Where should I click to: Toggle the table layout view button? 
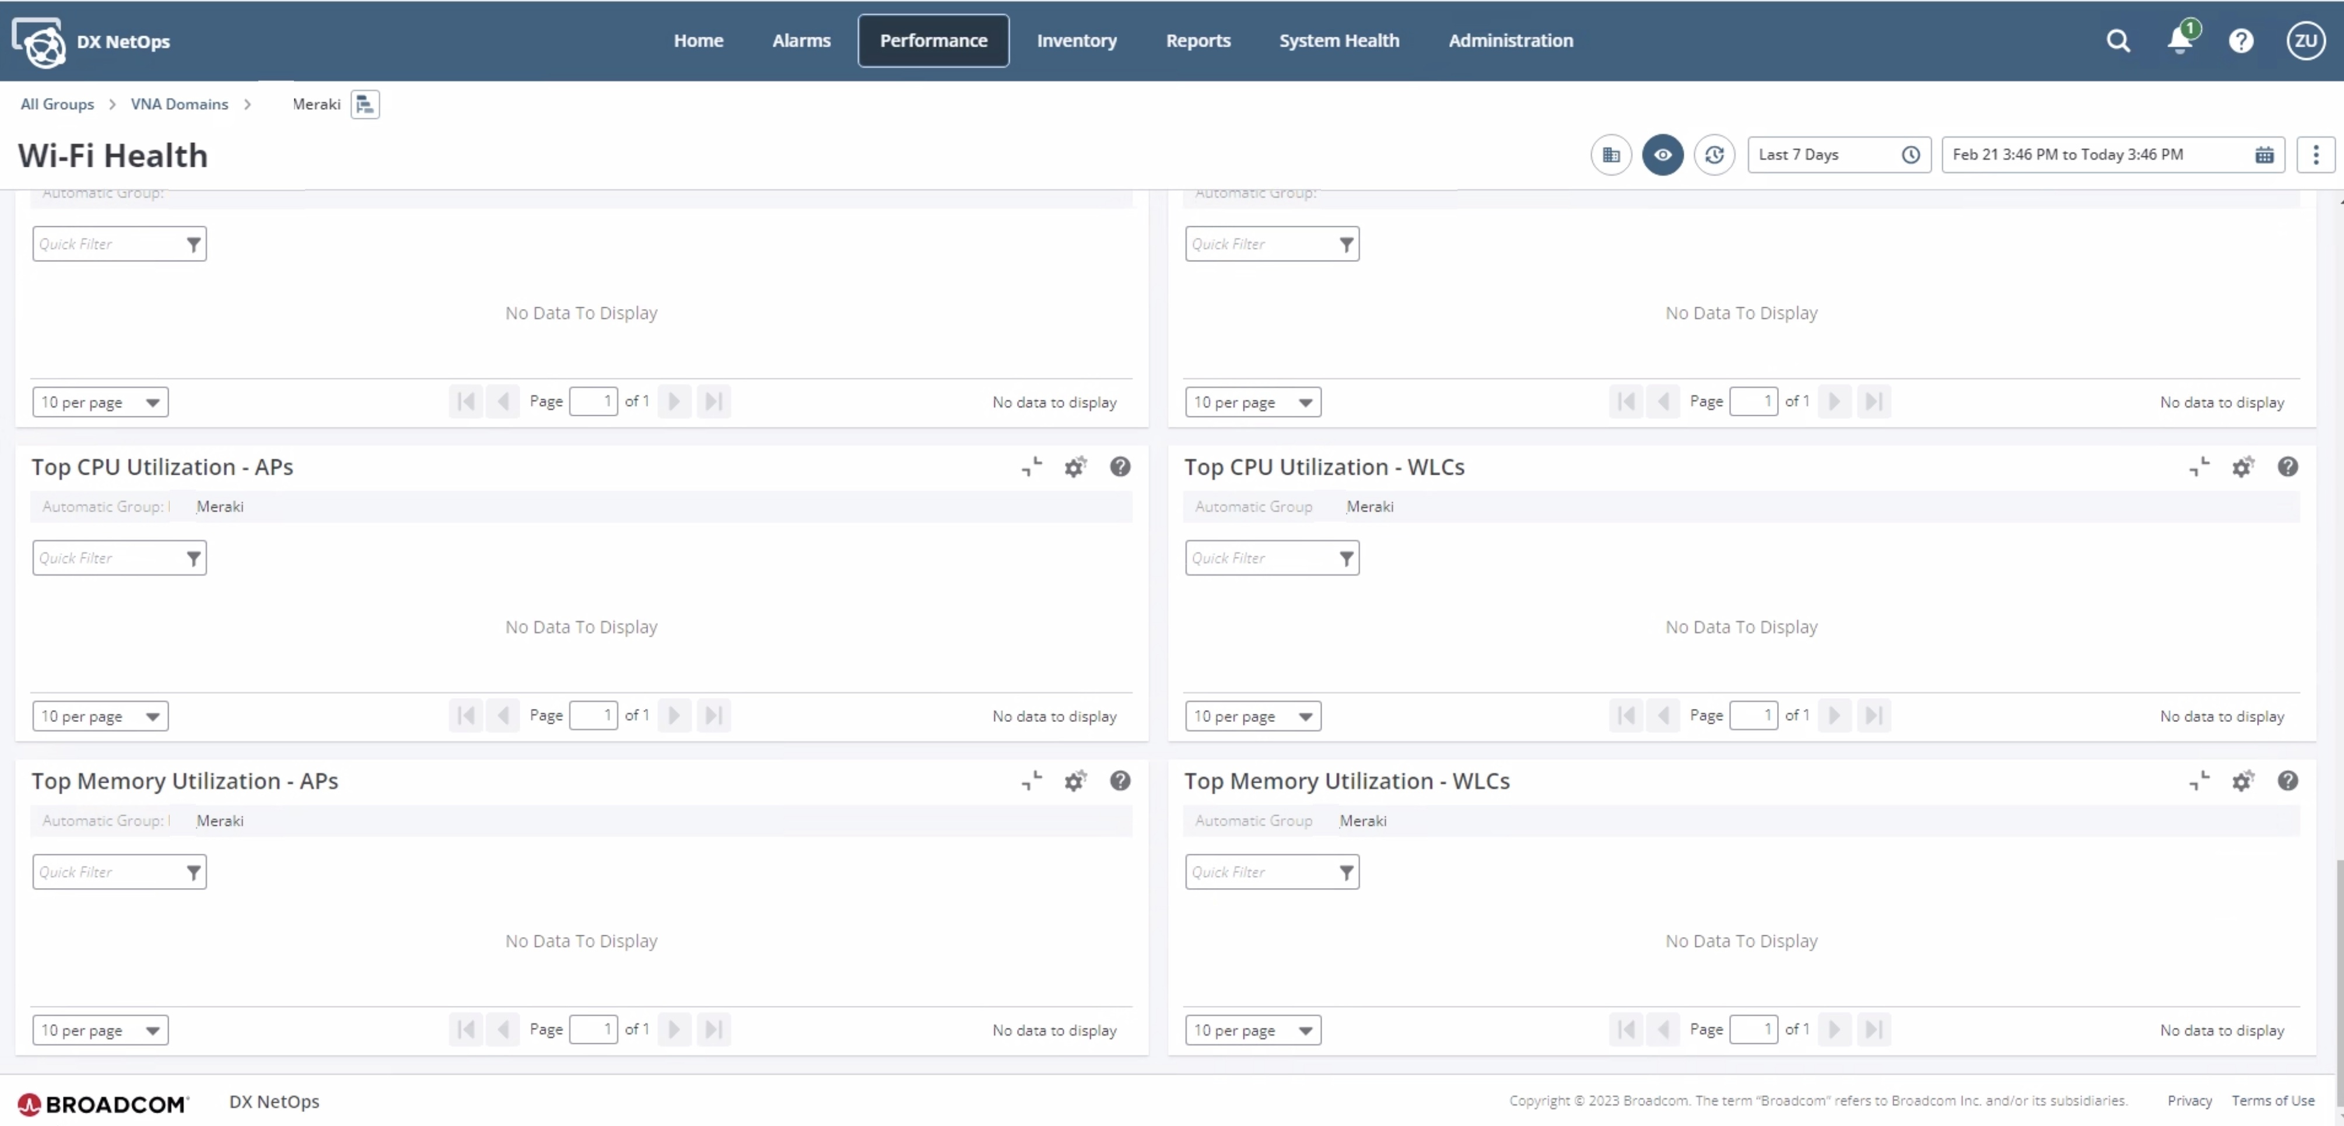(x=1611, y=155)
